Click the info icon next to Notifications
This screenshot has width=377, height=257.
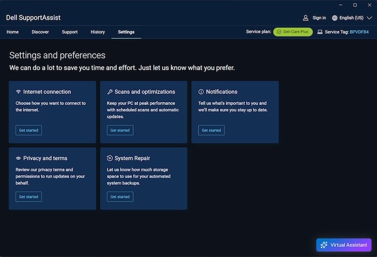tap(201, 92)
